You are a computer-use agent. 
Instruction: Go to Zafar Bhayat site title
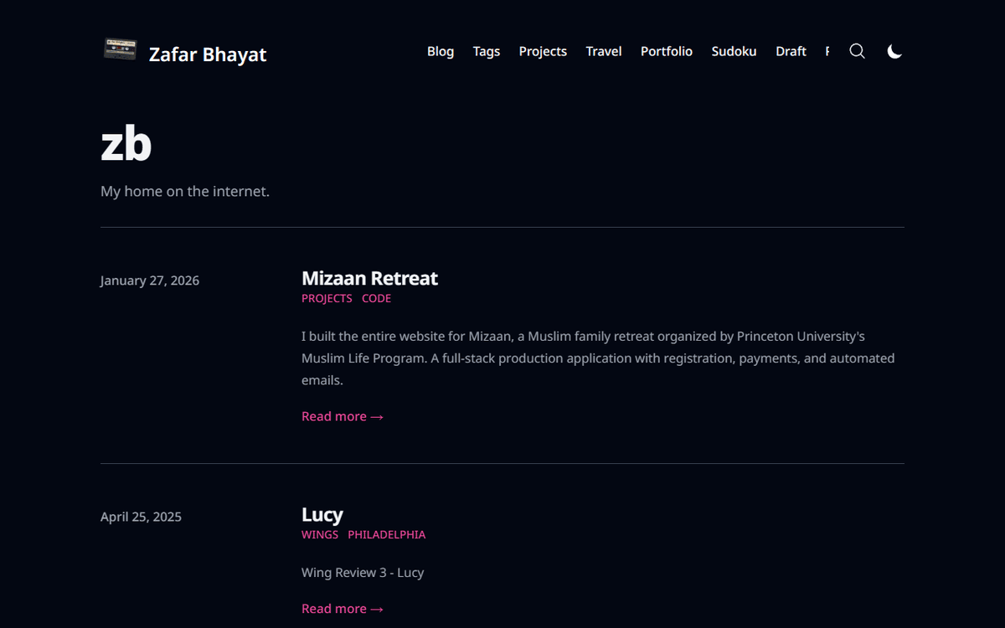coord(208,54)
